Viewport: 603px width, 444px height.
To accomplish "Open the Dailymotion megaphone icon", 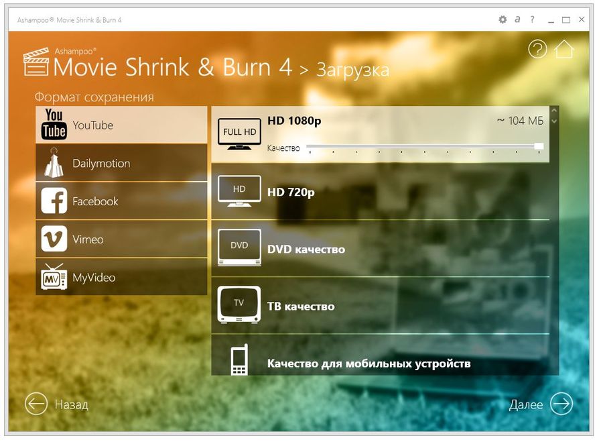I will pos(53,162).
